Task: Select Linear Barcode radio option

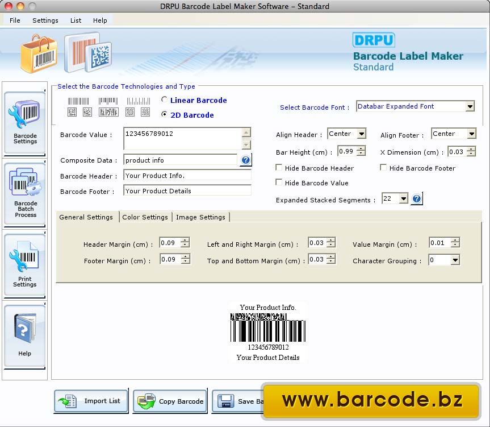Action: point(164,100)
